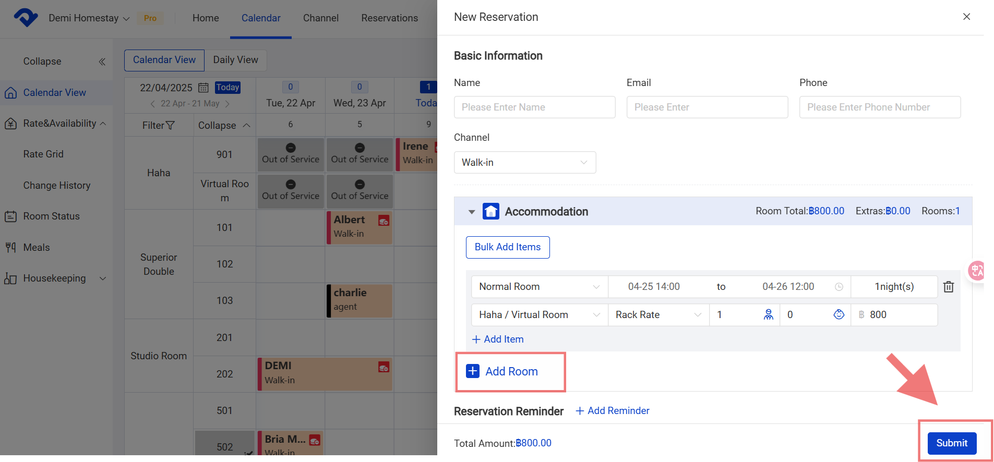This screenshot has width=994, height=462.
Task: Click the Filter funnel icon
Action: (x=170, y=126)
